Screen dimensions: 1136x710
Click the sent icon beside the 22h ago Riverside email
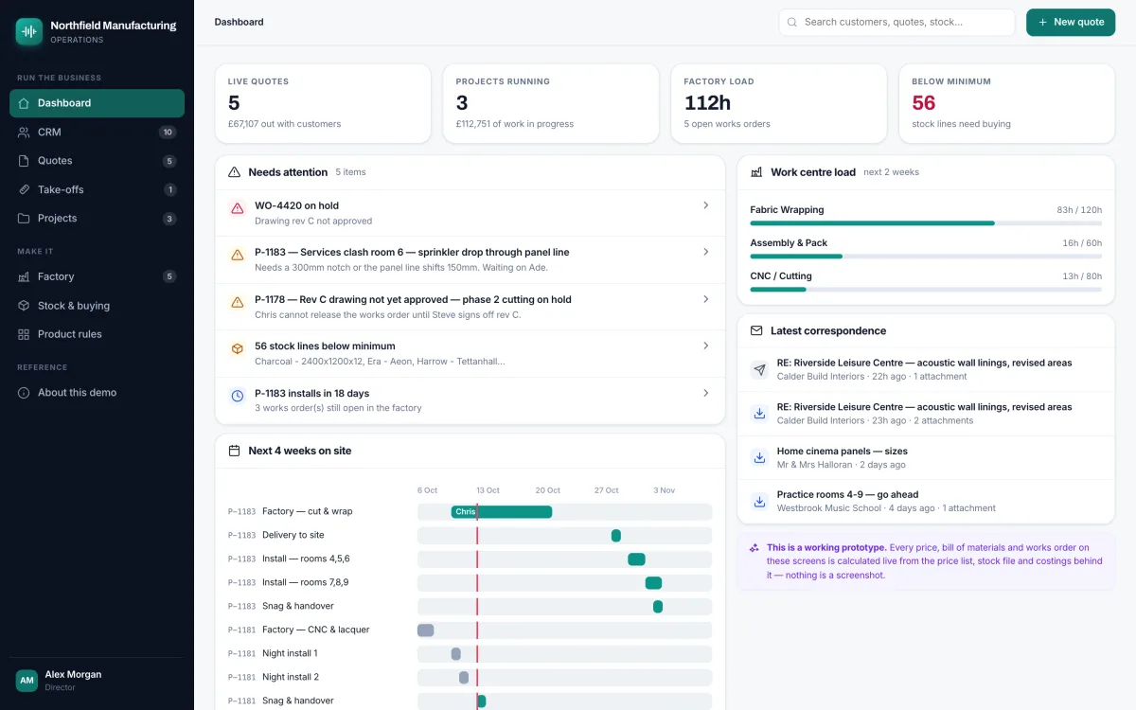pos(759,369)
